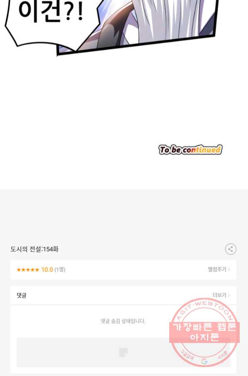Click the To be continued graphic
Screen dimensions: 248x376
coord(190,150)
